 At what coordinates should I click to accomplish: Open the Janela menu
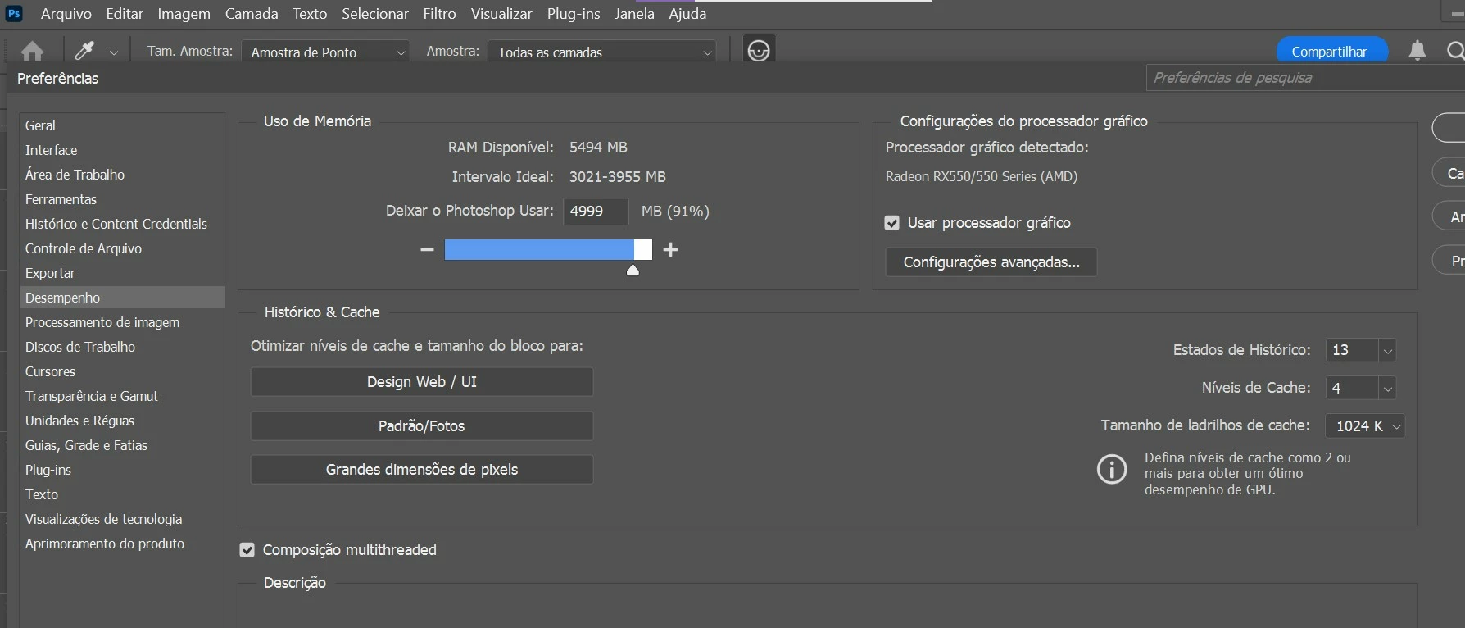point(634,14)
